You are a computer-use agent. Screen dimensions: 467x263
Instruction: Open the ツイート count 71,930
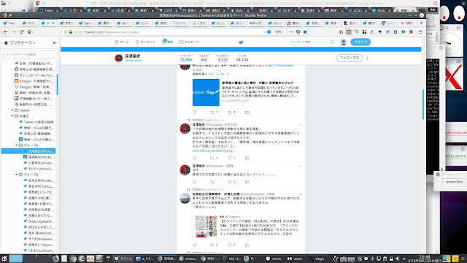click(186, 58)
